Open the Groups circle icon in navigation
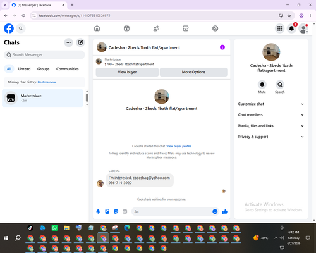 [215, 28]
